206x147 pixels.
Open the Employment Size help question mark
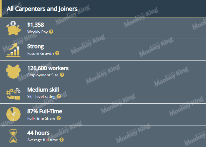[62, 75]
